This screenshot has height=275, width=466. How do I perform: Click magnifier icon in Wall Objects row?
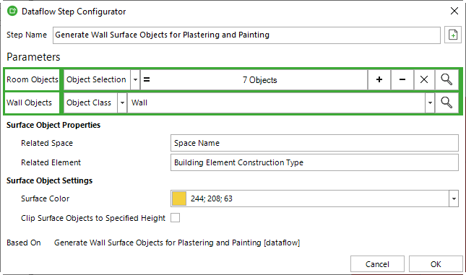pos(446,102)
